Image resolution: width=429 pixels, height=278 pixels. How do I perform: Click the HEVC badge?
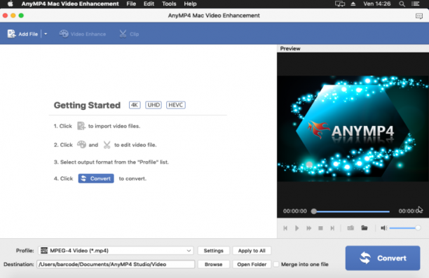(176, 105)
